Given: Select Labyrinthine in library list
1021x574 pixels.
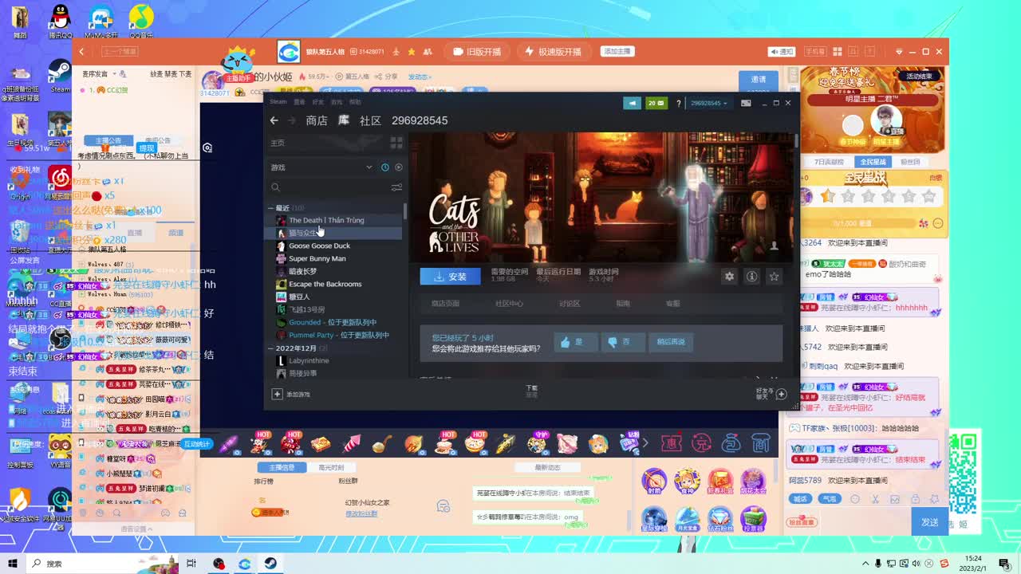Looking at the screenshot, I should (x=309, y=361).
